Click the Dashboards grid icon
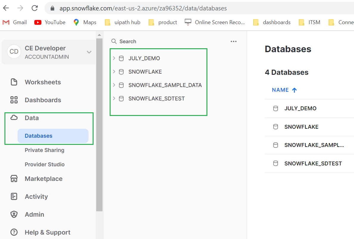This screenshot has height=239, width=354. point(14,100)
